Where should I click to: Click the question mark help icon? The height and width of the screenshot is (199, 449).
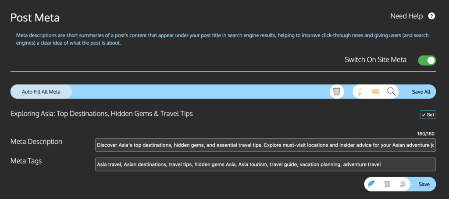(431, 16)
